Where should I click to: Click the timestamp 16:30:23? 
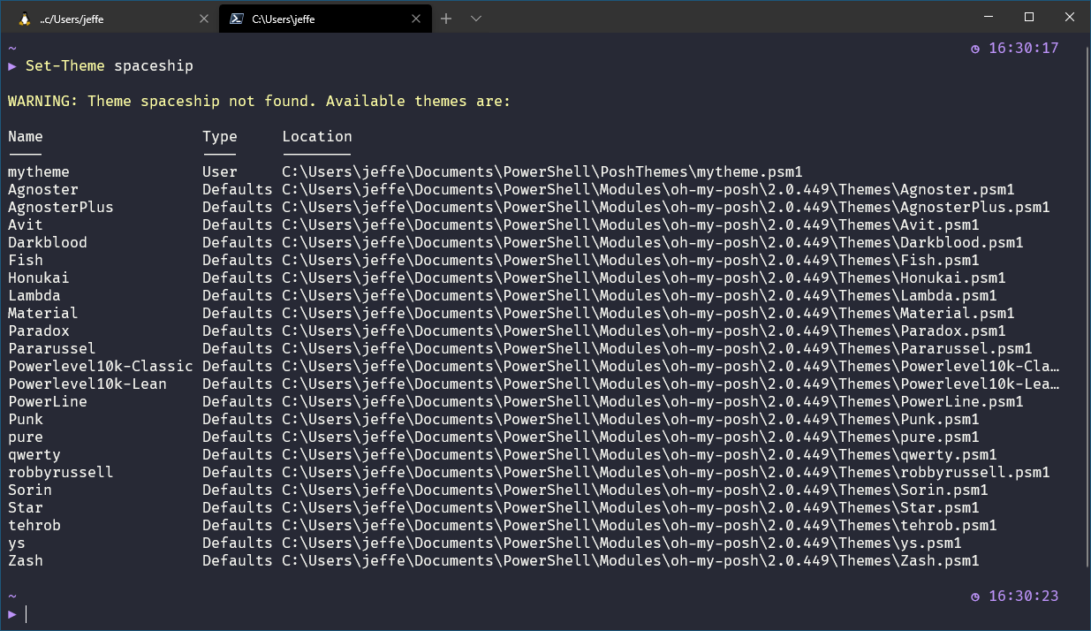[1023, 597]
